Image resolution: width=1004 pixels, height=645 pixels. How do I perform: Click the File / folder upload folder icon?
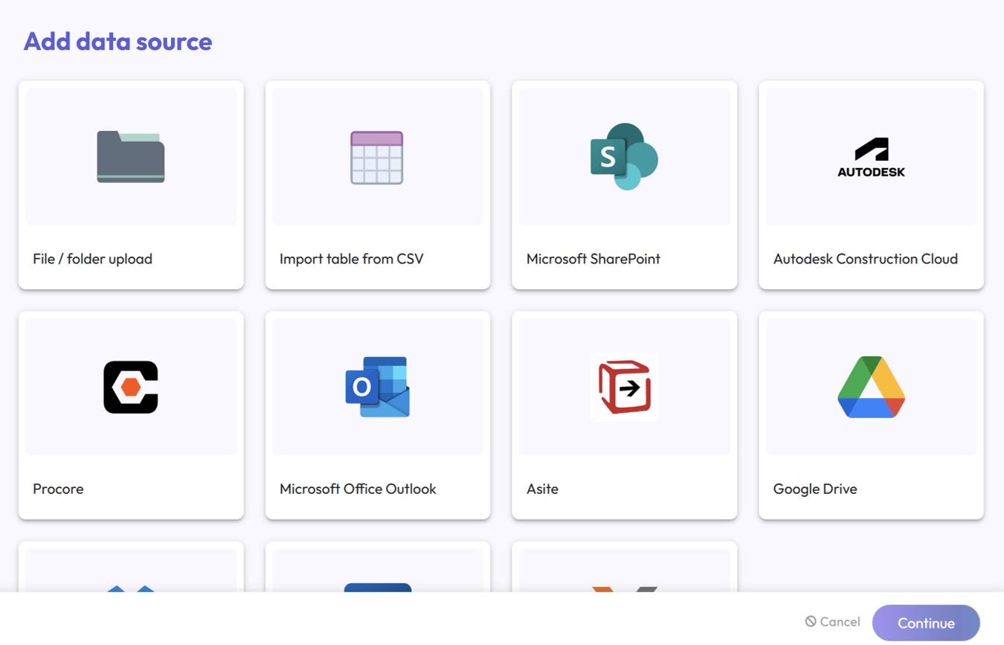[131, 155]
